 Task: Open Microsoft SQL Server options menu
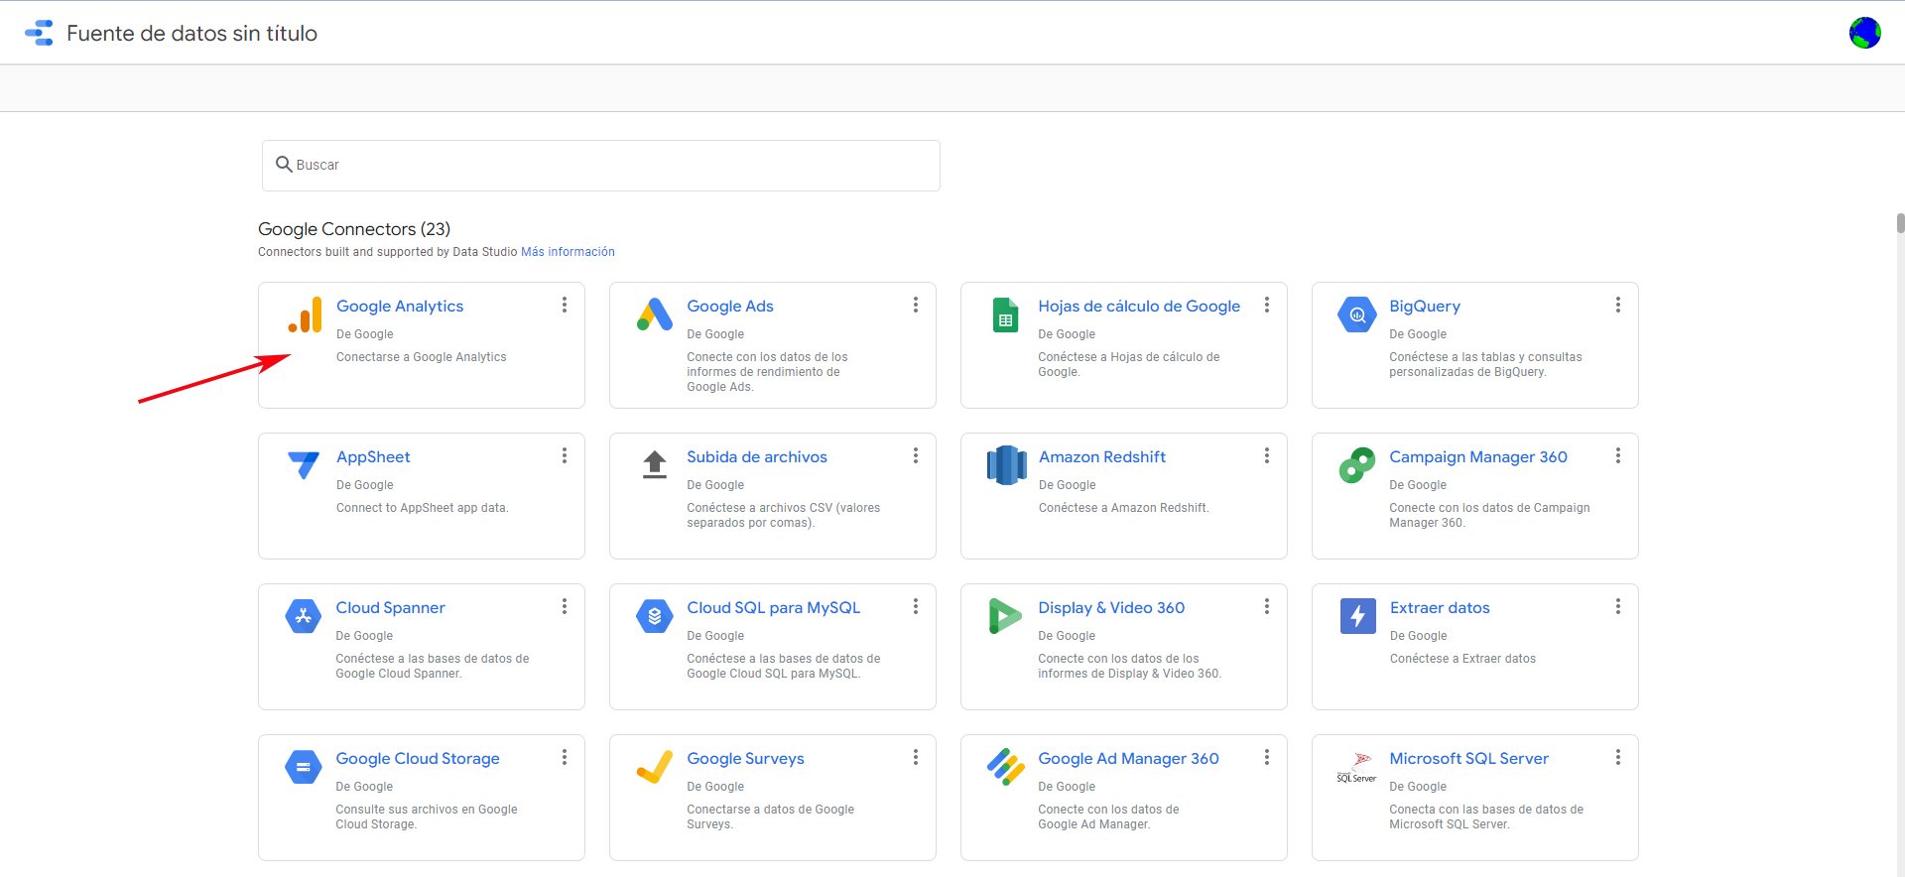tap(1618, 757)
